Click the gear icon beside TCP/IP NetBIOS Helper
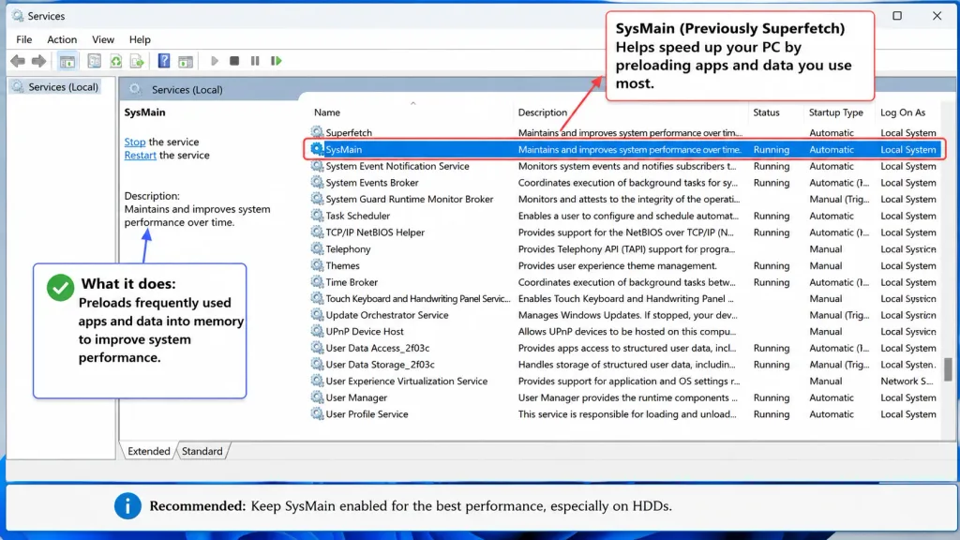The height and width of the screenshot is (540, 960). click(317, 232)
